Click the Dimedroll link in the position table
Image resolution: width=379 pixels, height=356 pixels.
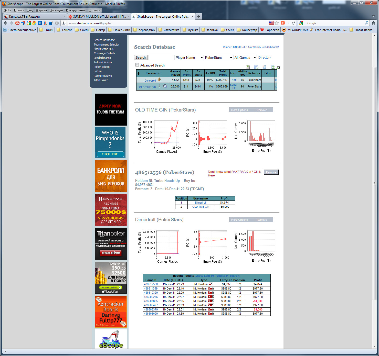click(x=201, y=203)
